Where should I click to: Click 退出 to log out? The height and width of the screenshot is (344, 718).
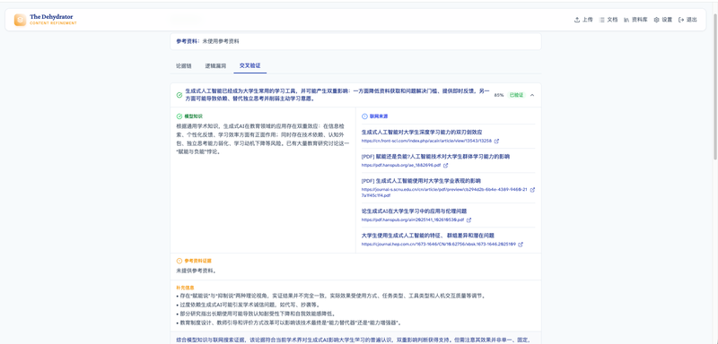687,20
